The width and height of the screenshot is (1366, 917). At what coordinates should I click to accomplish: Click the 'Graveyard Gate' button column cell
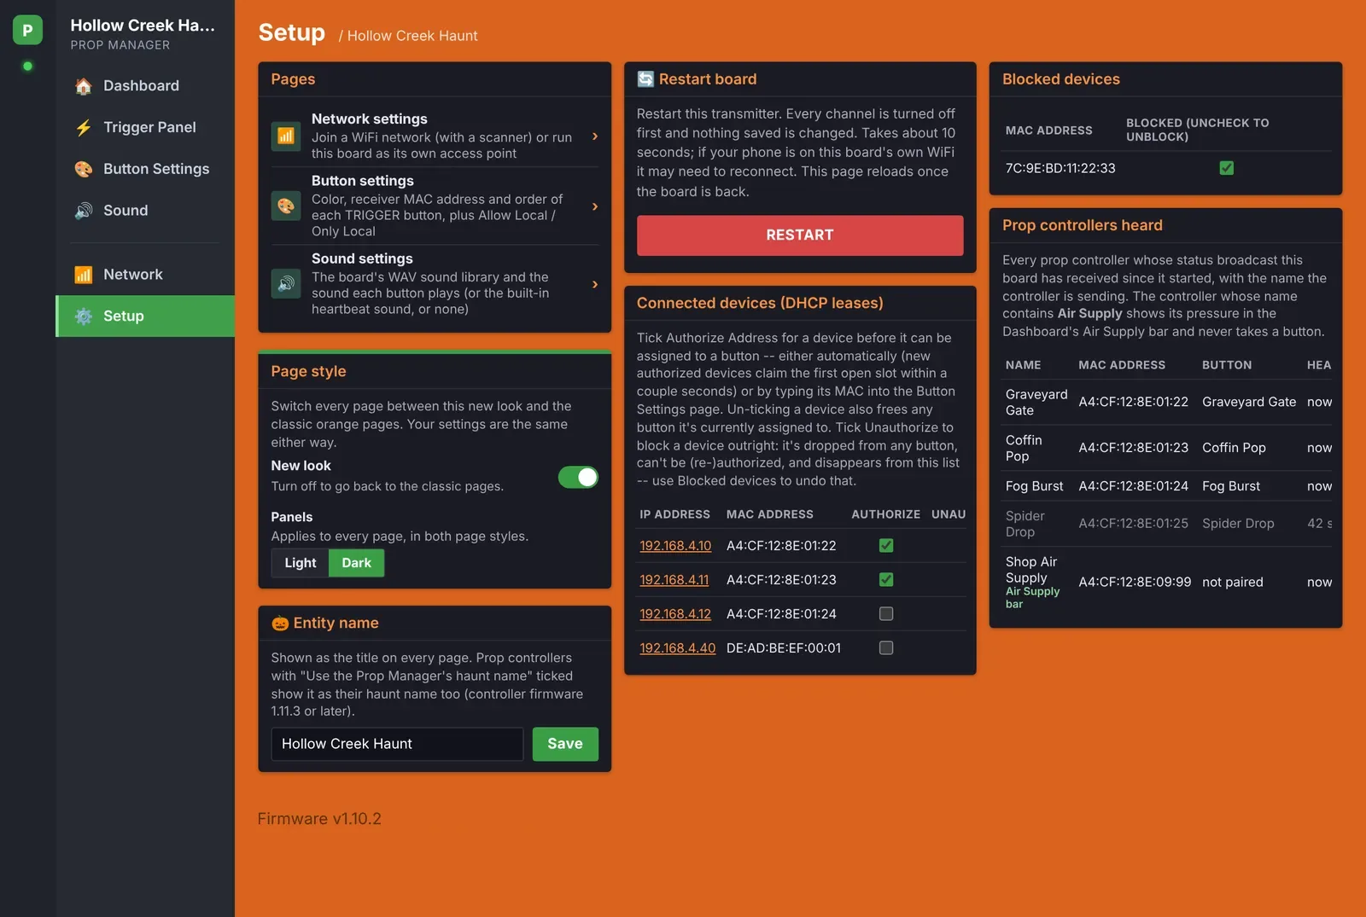pyautogui.click(x=1249, y=403)
